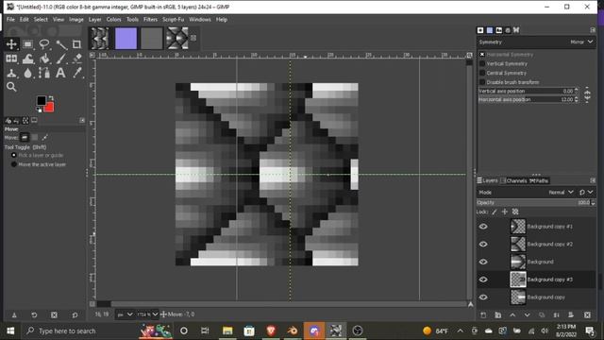Select the Text tool
The image size is (604, 340).
tap(60, 73)
